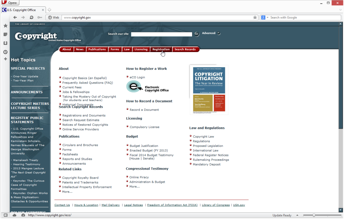344x219 pixels.
Task: Click Update Ready in the status bar
Action: click(x=282, y=215)
